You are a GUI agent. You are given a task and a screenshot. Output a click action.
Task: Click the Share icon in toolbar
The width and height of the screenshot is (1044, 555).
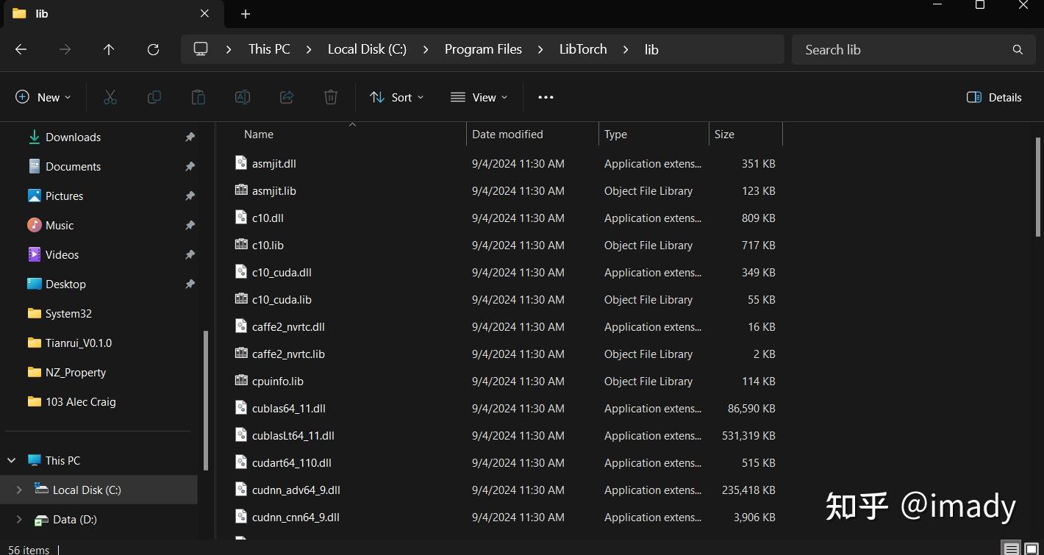pyautogui.click(x=287, y=97)
